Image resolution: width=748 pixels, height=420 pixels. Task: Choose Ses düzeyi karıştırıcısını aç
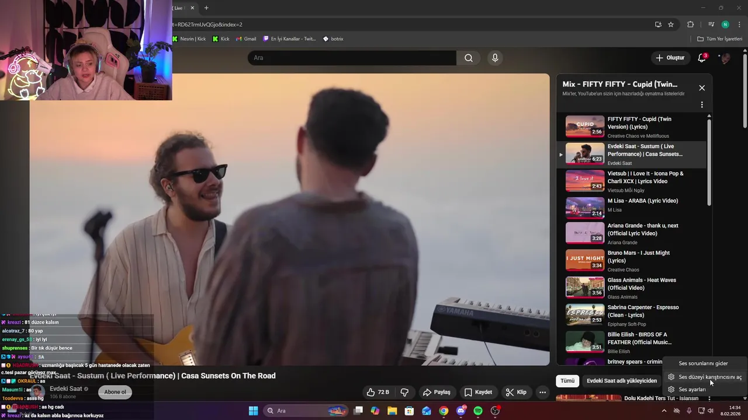pos(705,377)
